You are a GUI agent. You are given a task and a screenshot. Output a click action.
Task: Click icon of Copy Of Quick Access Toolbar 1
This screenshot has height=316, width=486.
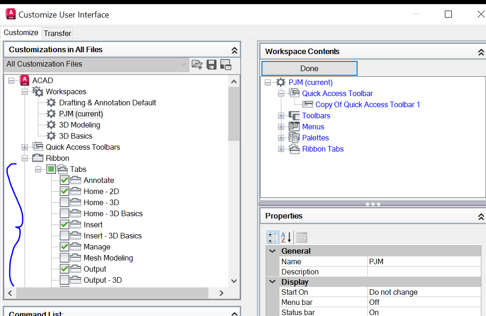308,104
